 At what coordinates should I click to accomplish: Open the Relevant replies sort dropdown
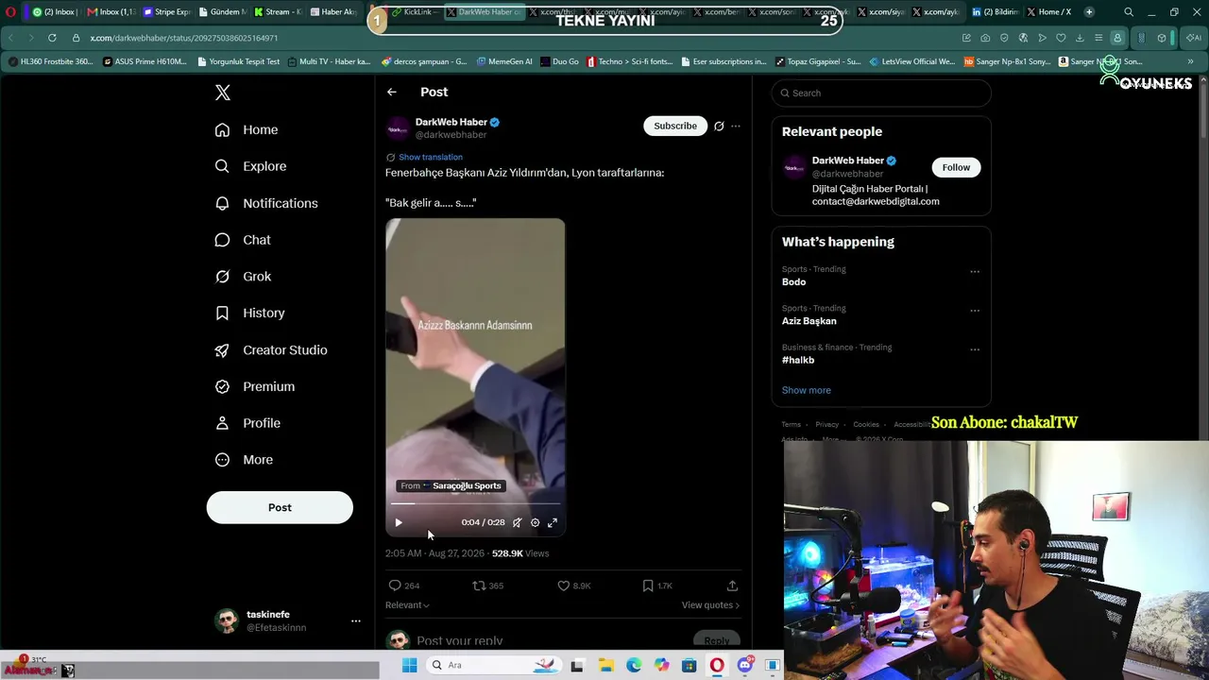(407, 605)
